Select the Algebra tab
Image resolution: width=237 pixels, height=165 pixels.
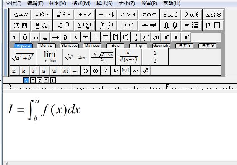pos(23,46)
